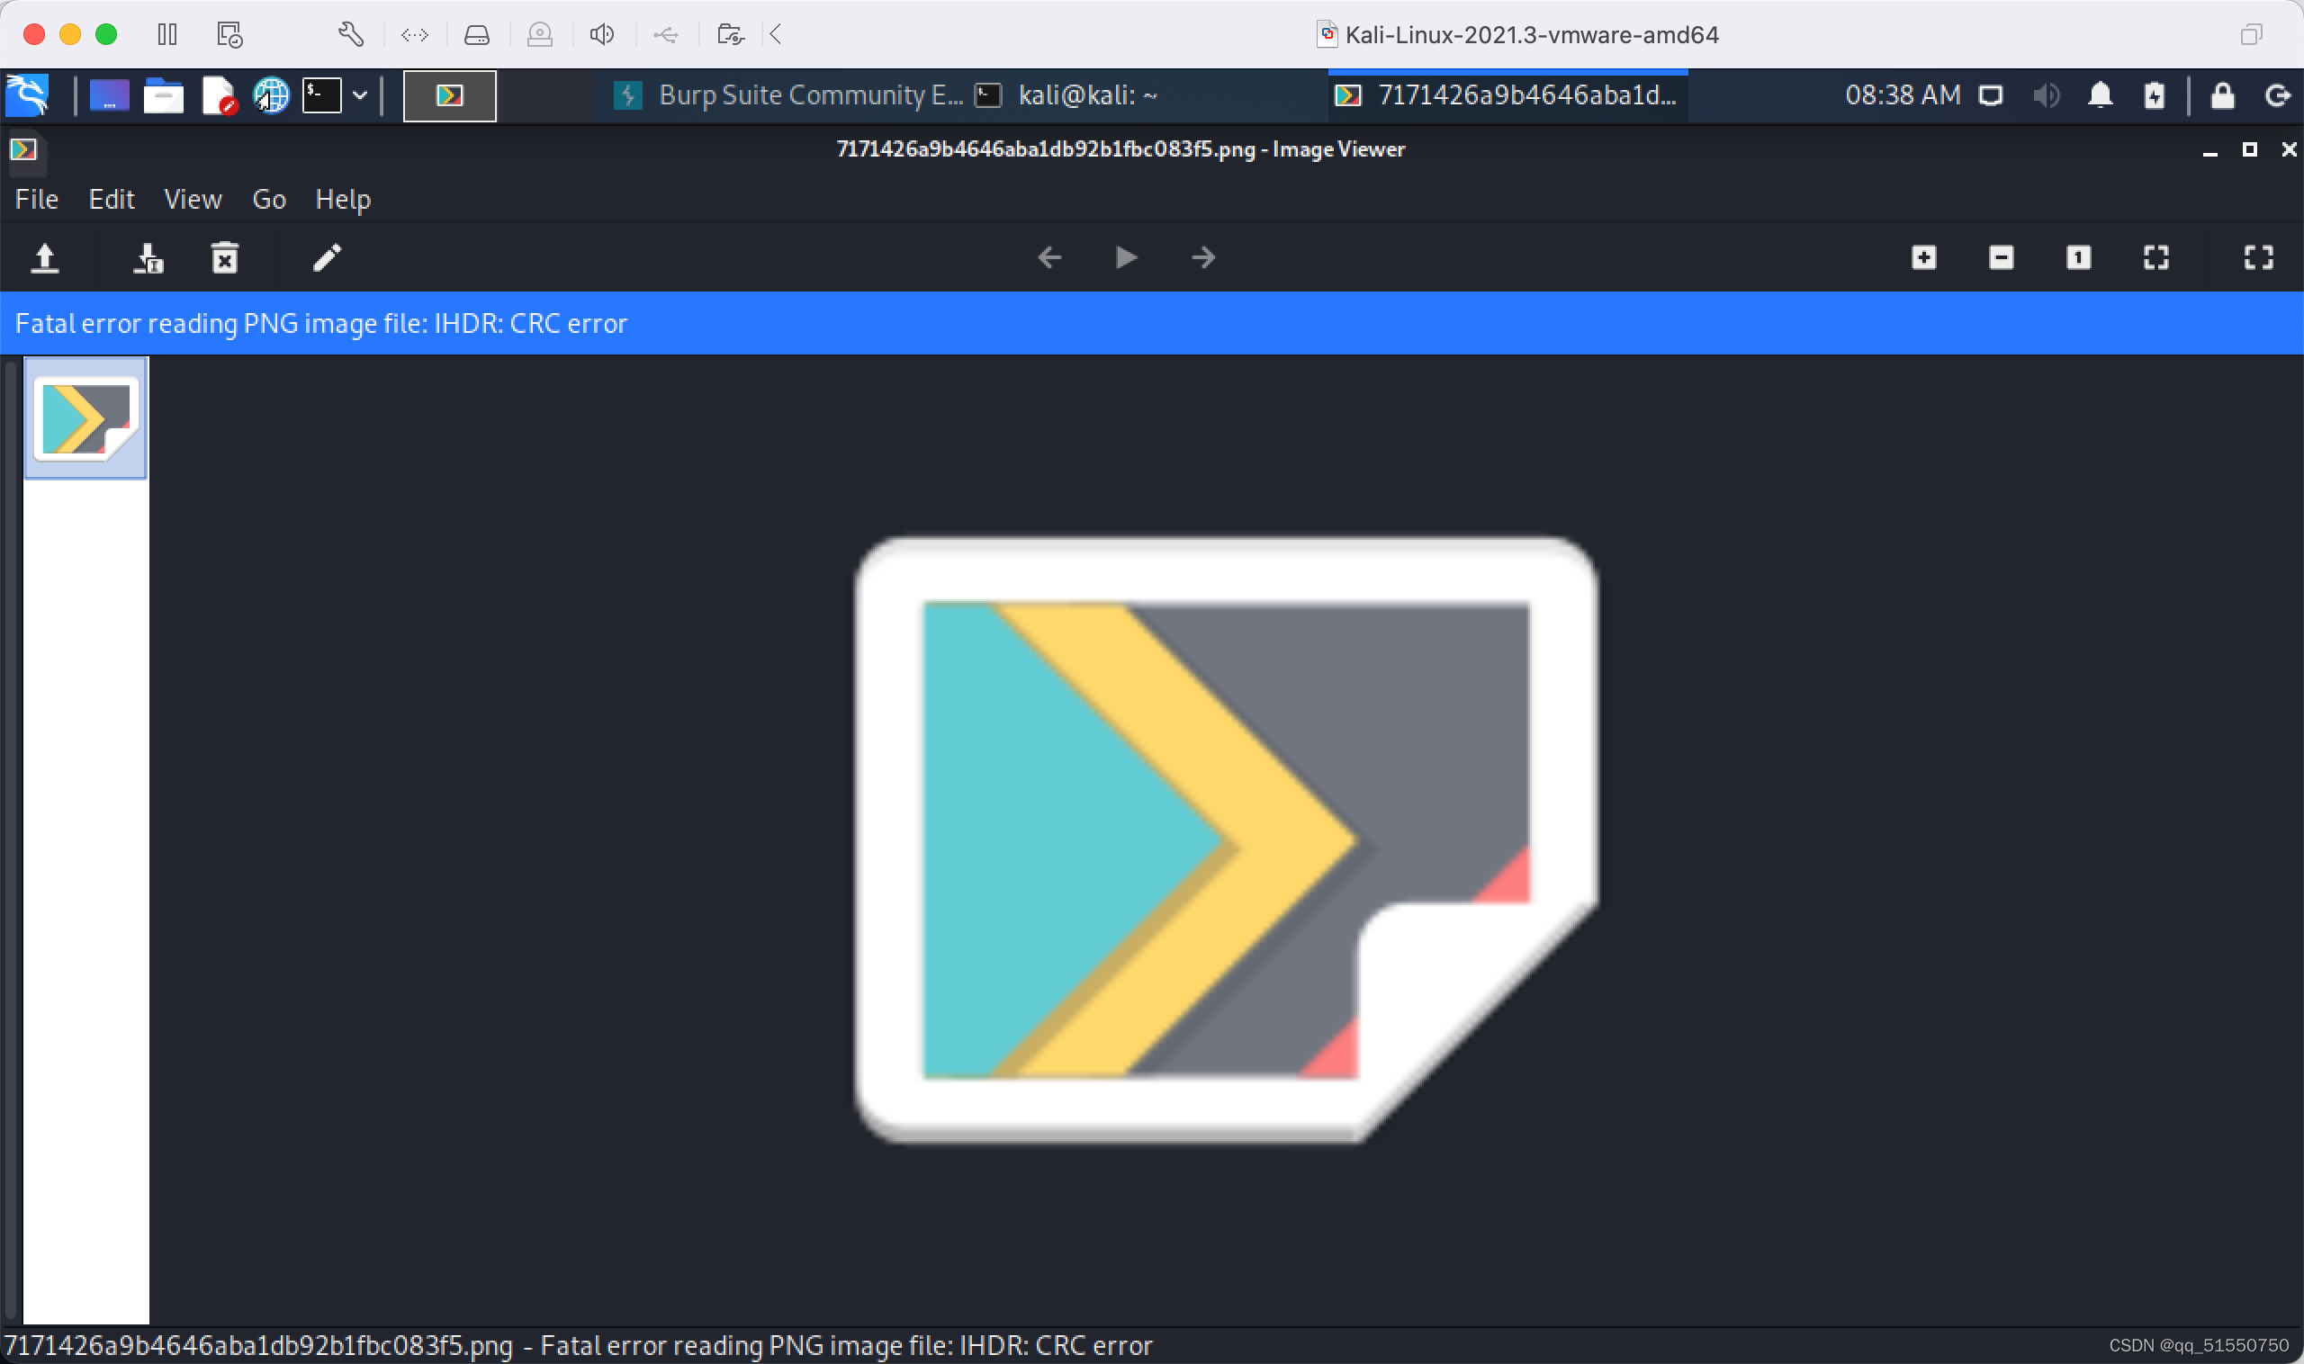Open another image file
This screenshot has height=1364, width=2304.
point(45,257)
